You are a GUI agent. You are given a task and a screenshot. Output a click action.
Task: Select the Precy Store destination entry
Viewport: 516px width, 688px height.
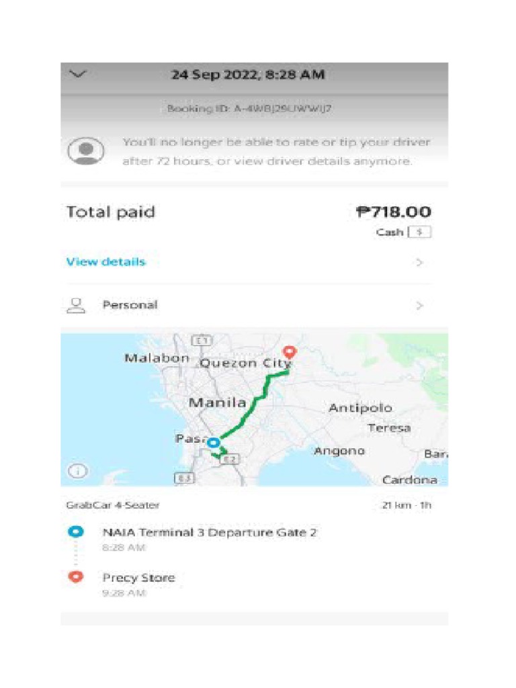(138, 578)
